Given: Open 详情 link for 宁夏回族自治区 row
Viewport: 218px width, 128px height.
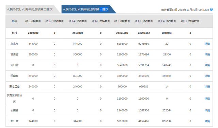Looking at the screenshot, I should 207,99.
